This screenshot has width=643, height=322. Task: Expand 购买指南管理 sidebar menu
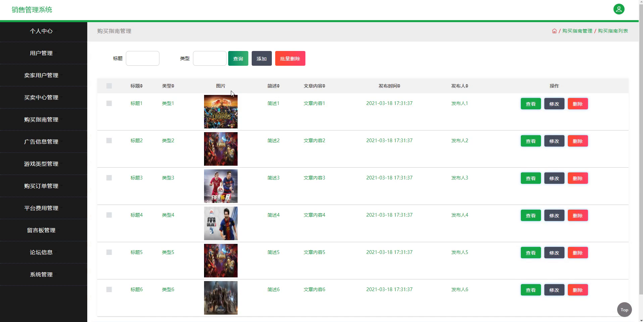[x=44, y=119]
